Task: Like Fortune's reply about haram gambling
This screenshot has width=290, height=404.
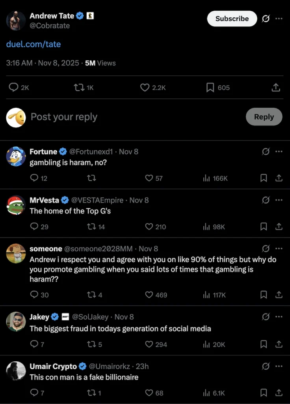Action: coord(149,178)
